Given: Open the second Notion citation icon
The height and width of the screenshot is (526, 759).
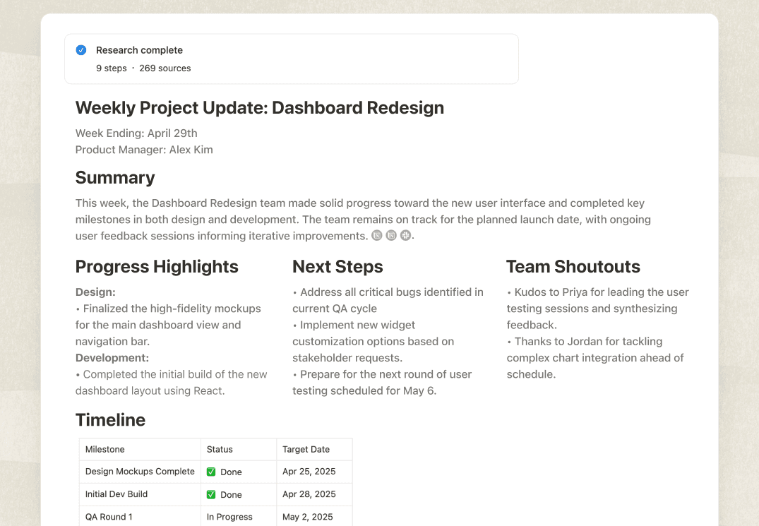Looking at the screenshot, I should [x=391, y=234].
